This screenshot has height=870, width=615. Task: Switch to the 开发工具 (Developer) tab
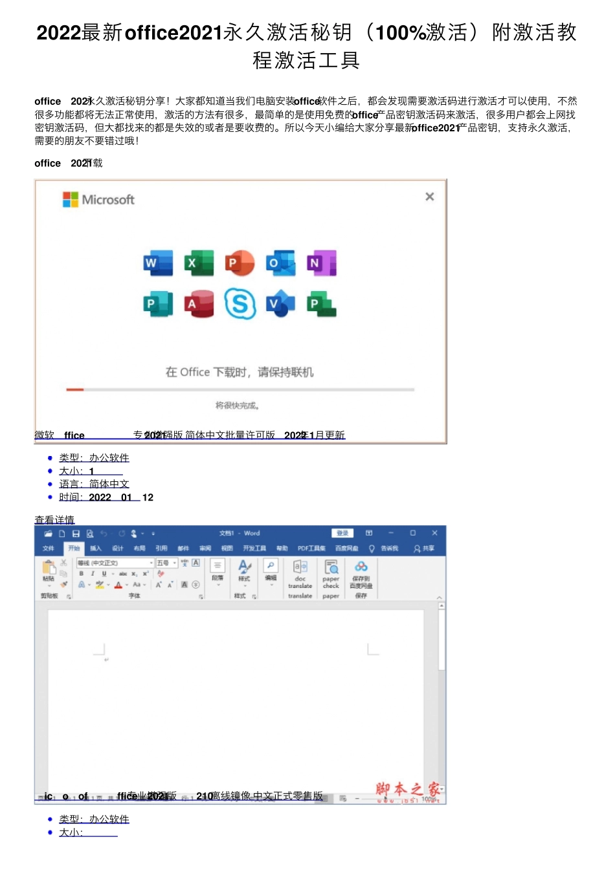coord(254,549)
